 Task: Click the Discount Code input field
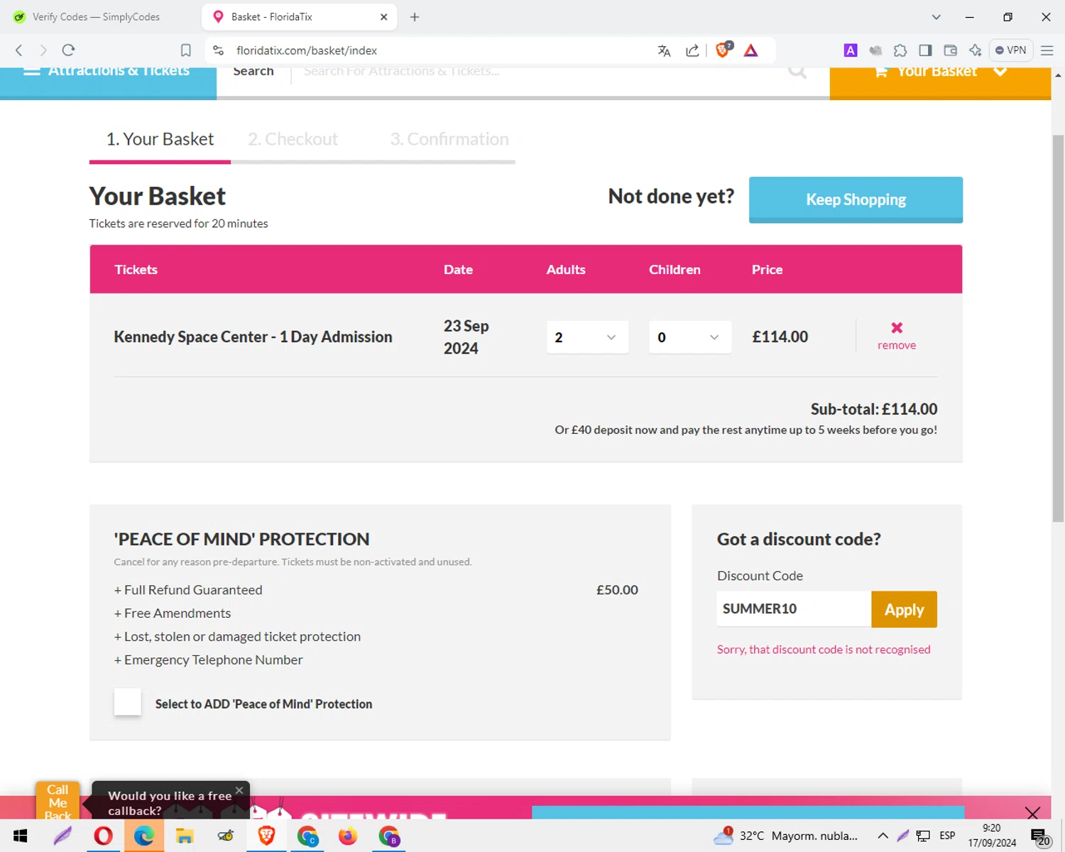tap(794, 609)
